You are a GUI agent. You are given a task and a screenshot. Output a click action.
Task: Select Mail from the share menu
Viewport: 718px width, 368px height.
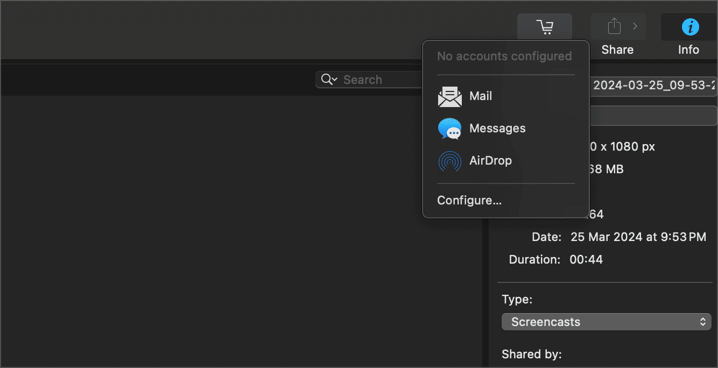point(480,96)
